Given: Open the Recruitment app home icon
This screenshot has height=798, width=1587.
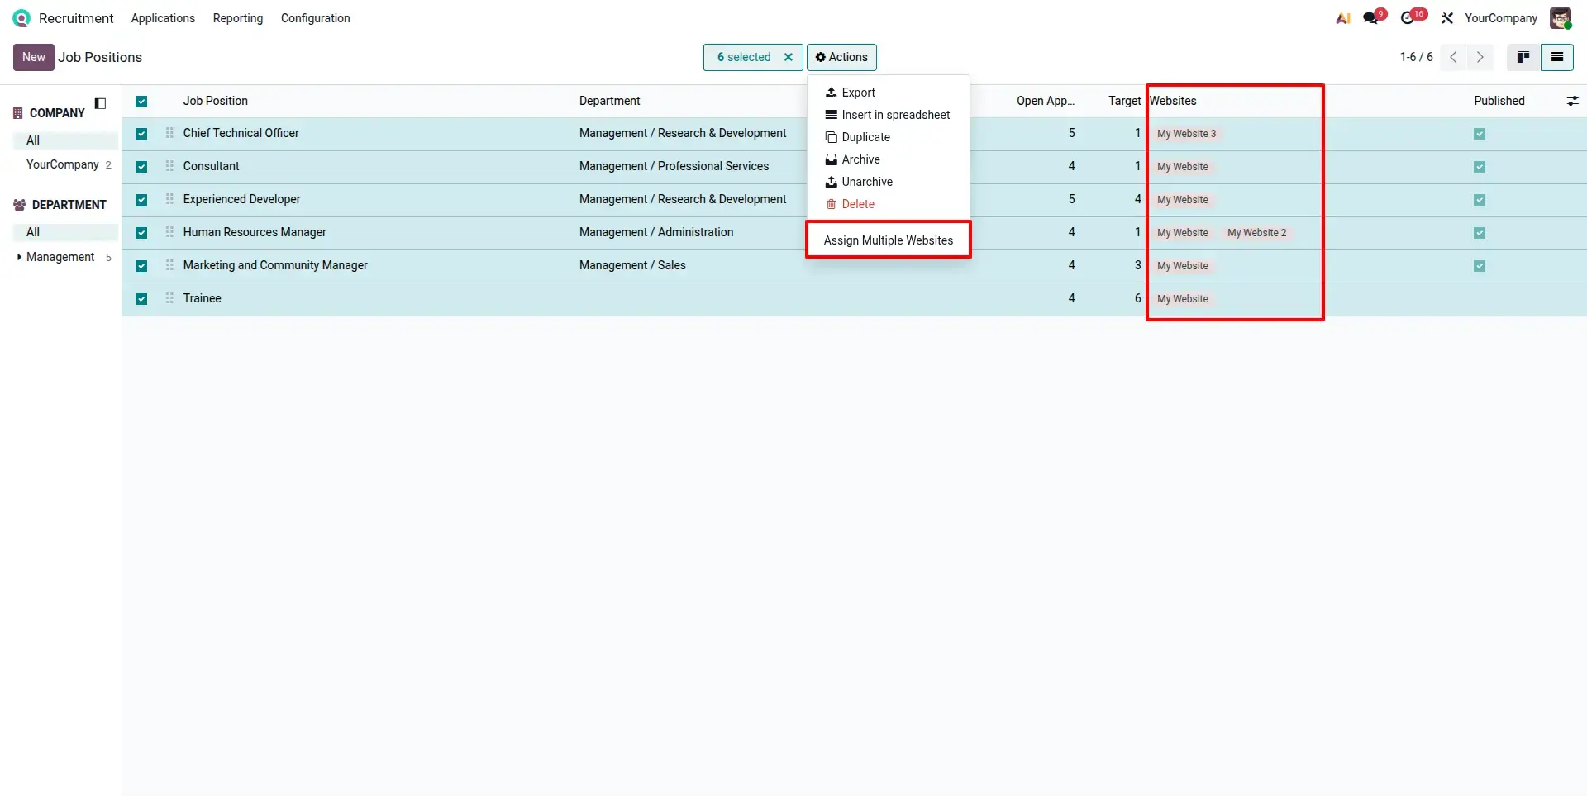Looking at the screenshot, I should [x=21, y=18].
